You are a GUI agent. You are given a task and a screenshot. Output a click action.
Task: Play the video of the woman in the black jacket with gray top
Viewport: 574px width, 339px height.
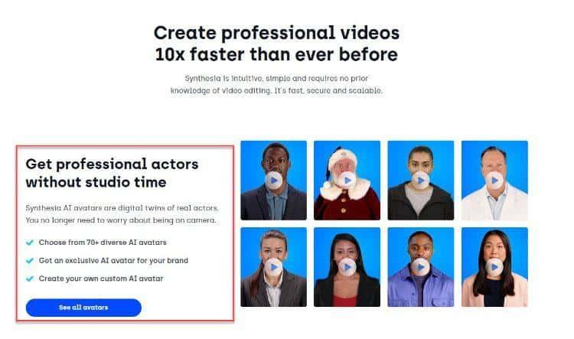[x=421, y=181]
